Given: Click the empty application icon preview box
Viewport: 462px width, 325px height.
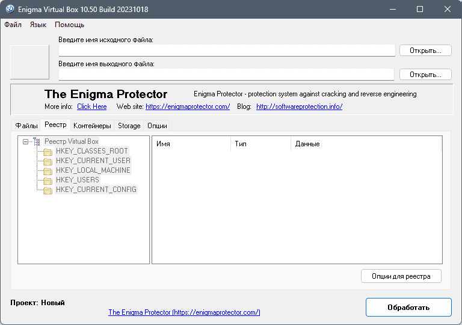Looking at the screenshot, I should (29, 62).
